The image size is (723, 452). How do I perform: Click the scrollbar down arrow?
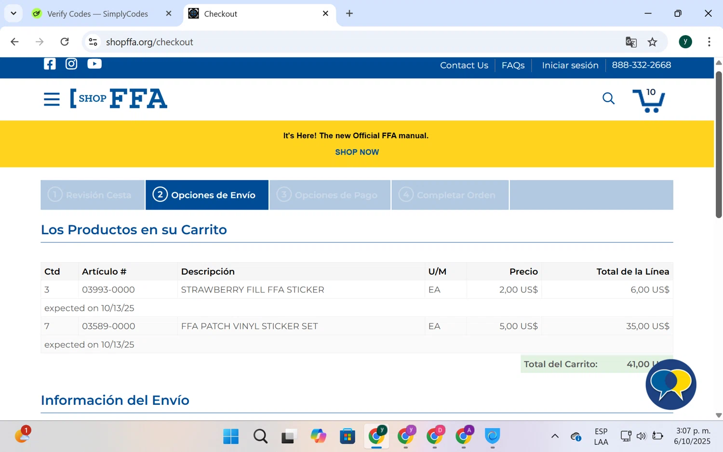719,415
